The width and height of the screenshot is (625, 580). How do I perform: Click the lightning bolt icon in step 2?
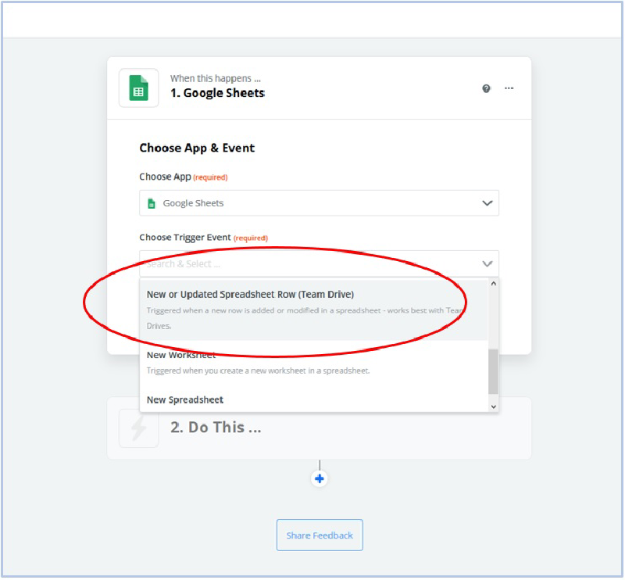coord(139,428)
